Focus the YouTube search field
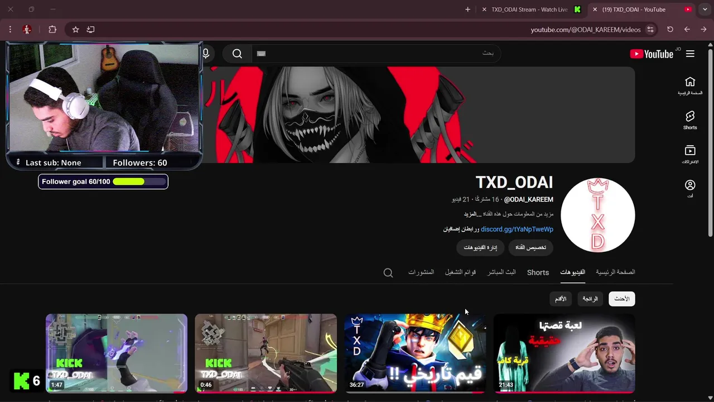Image resolution: width=714 pixels, height=402 pixels. [377, 54]
